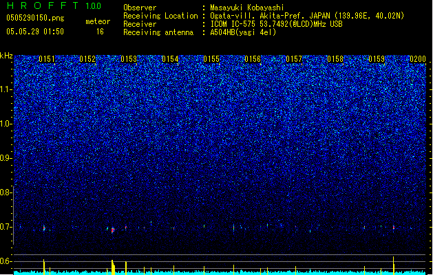Click the 'Receiver' field label
The width and height of the screenshot is (433, 275).
click(x=140, y=24)
